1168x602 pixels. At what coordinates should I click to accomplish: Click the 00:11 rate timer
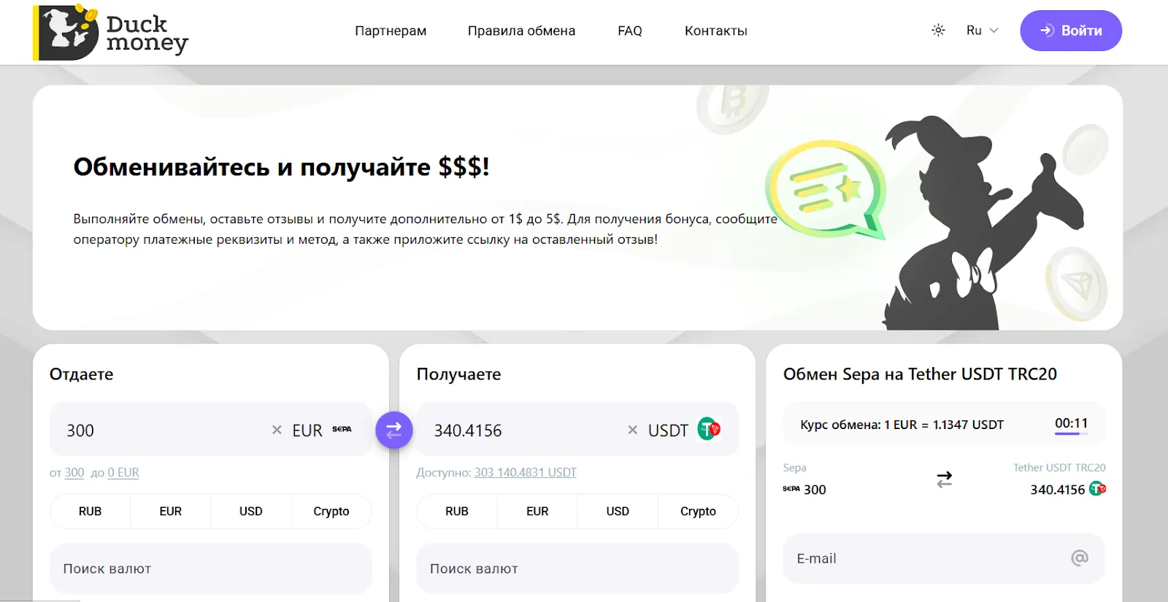[1071, 423]
